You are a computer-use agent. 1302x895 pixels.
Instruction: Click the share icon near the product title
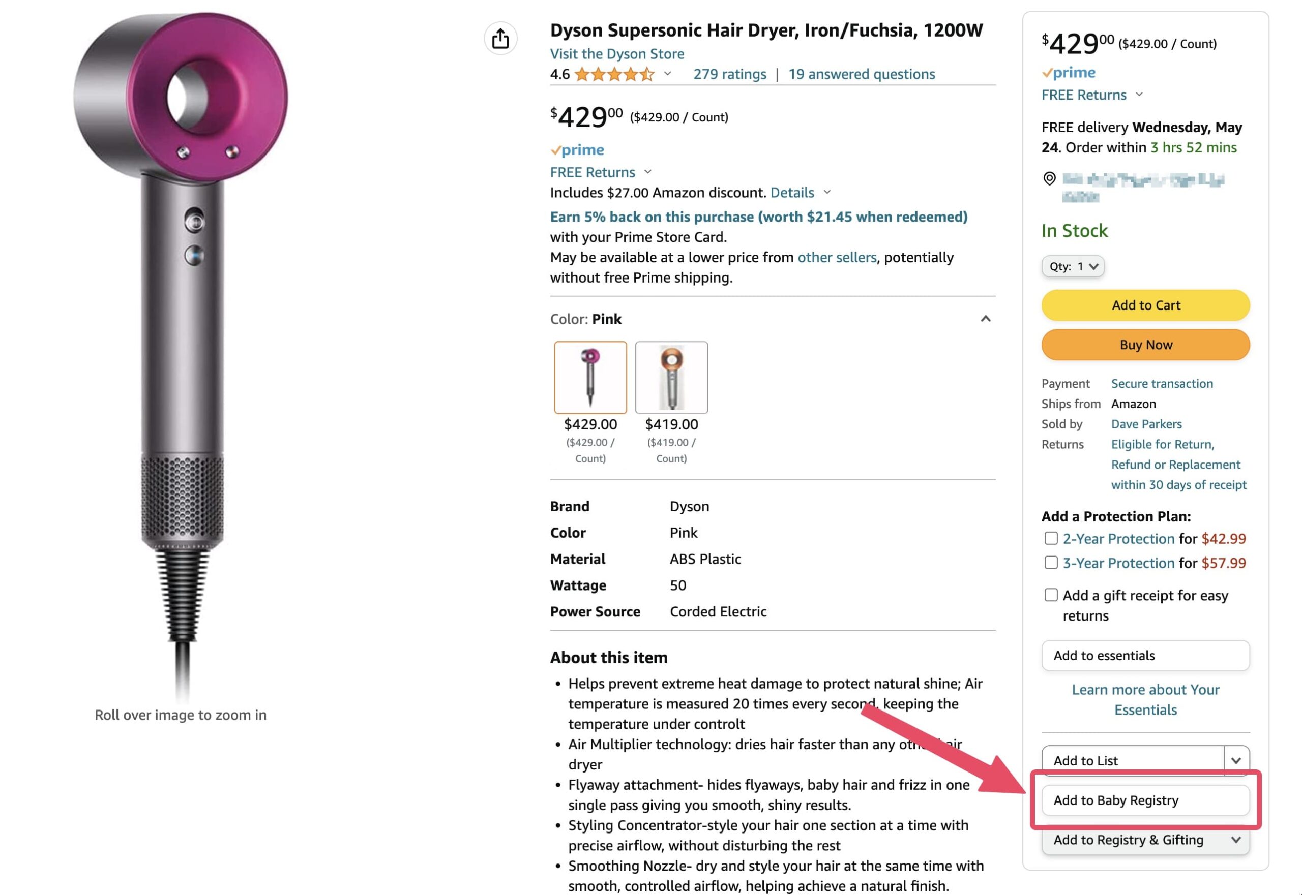click(x=501, y=39)
